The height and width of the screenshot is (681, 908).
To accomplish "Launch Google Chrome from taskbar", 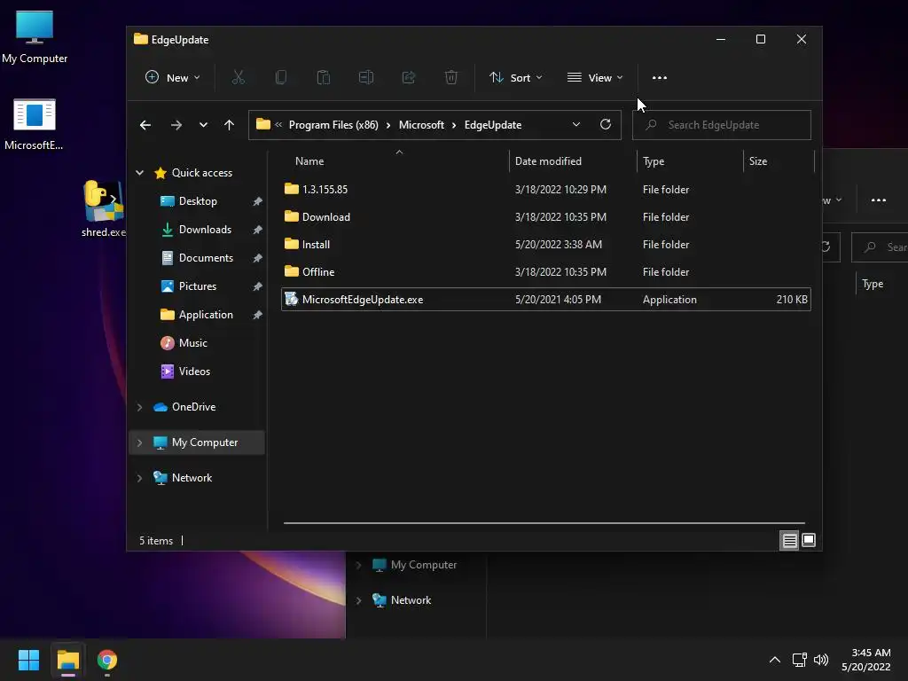I will (107, 660).
